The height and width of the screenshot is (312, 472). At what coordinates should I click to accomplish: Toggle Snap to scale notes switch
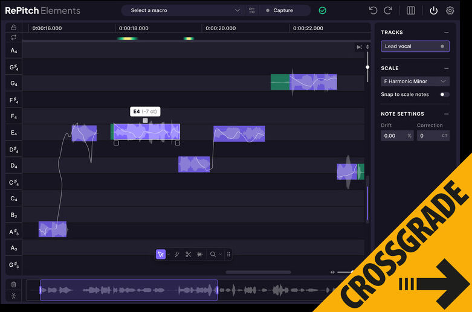pos(445,94)
